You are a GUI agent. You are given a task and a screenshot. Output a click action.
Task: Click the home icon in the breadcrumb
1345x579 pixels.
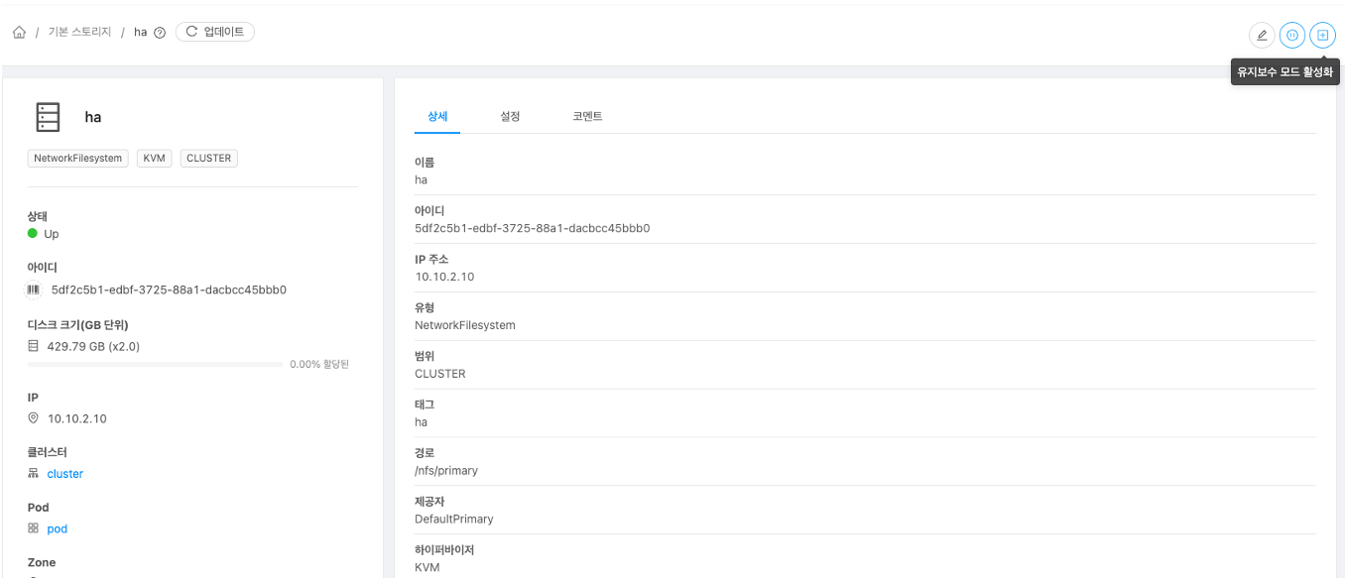point(19,33)
